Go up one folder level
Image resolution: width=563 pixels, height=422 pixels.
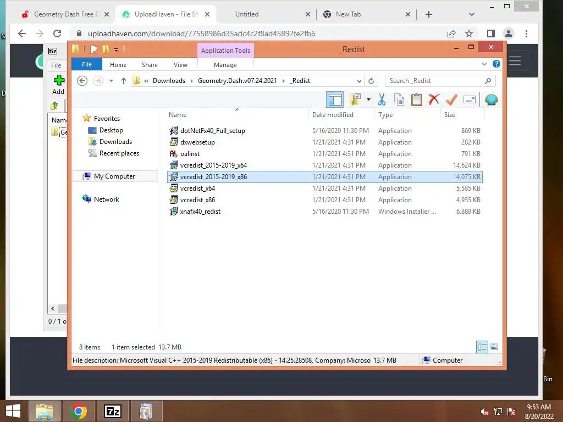point(124,81)
